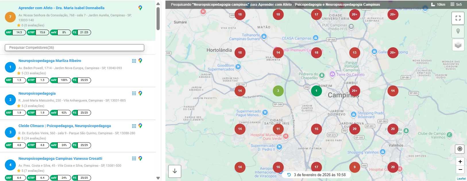Click ATRP 6.4 metric pill

click(38, 178)
